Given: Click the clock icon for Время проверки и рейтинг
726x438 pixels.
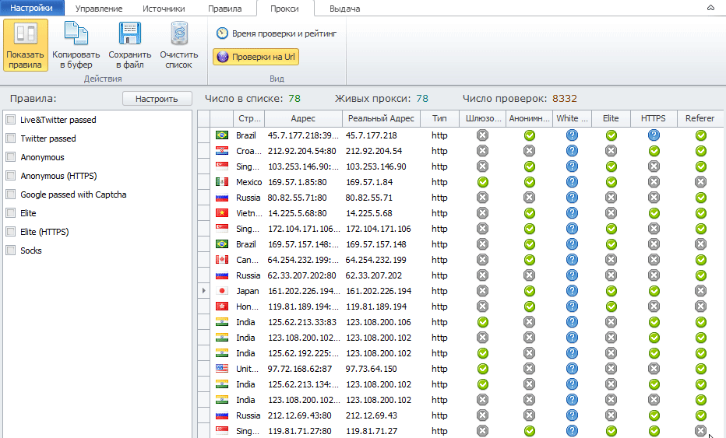Looking at the screenshot, I should (x=222, y=33).
